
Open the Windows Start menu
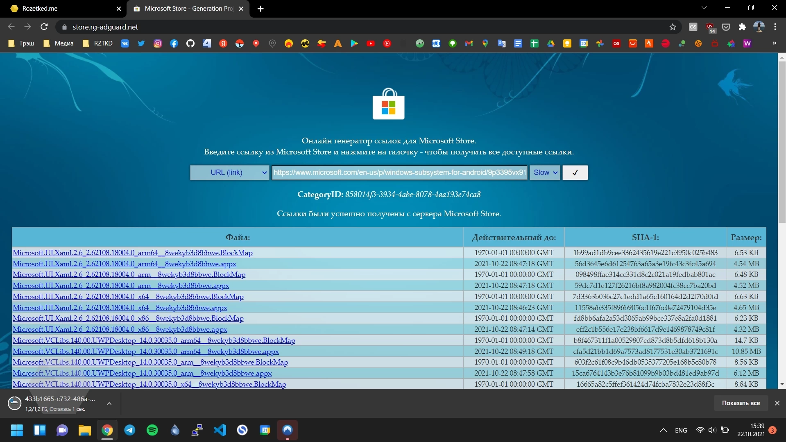click(17, 430)
